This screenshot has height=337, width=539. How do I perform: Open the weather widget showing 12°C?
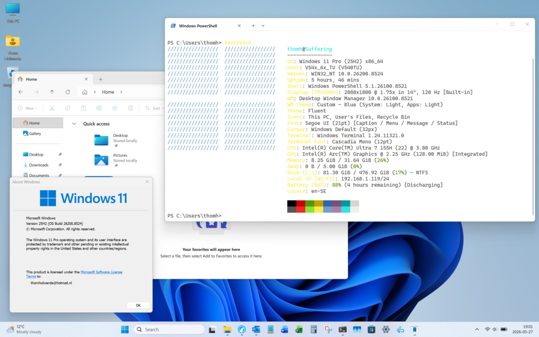click(24, 330)
